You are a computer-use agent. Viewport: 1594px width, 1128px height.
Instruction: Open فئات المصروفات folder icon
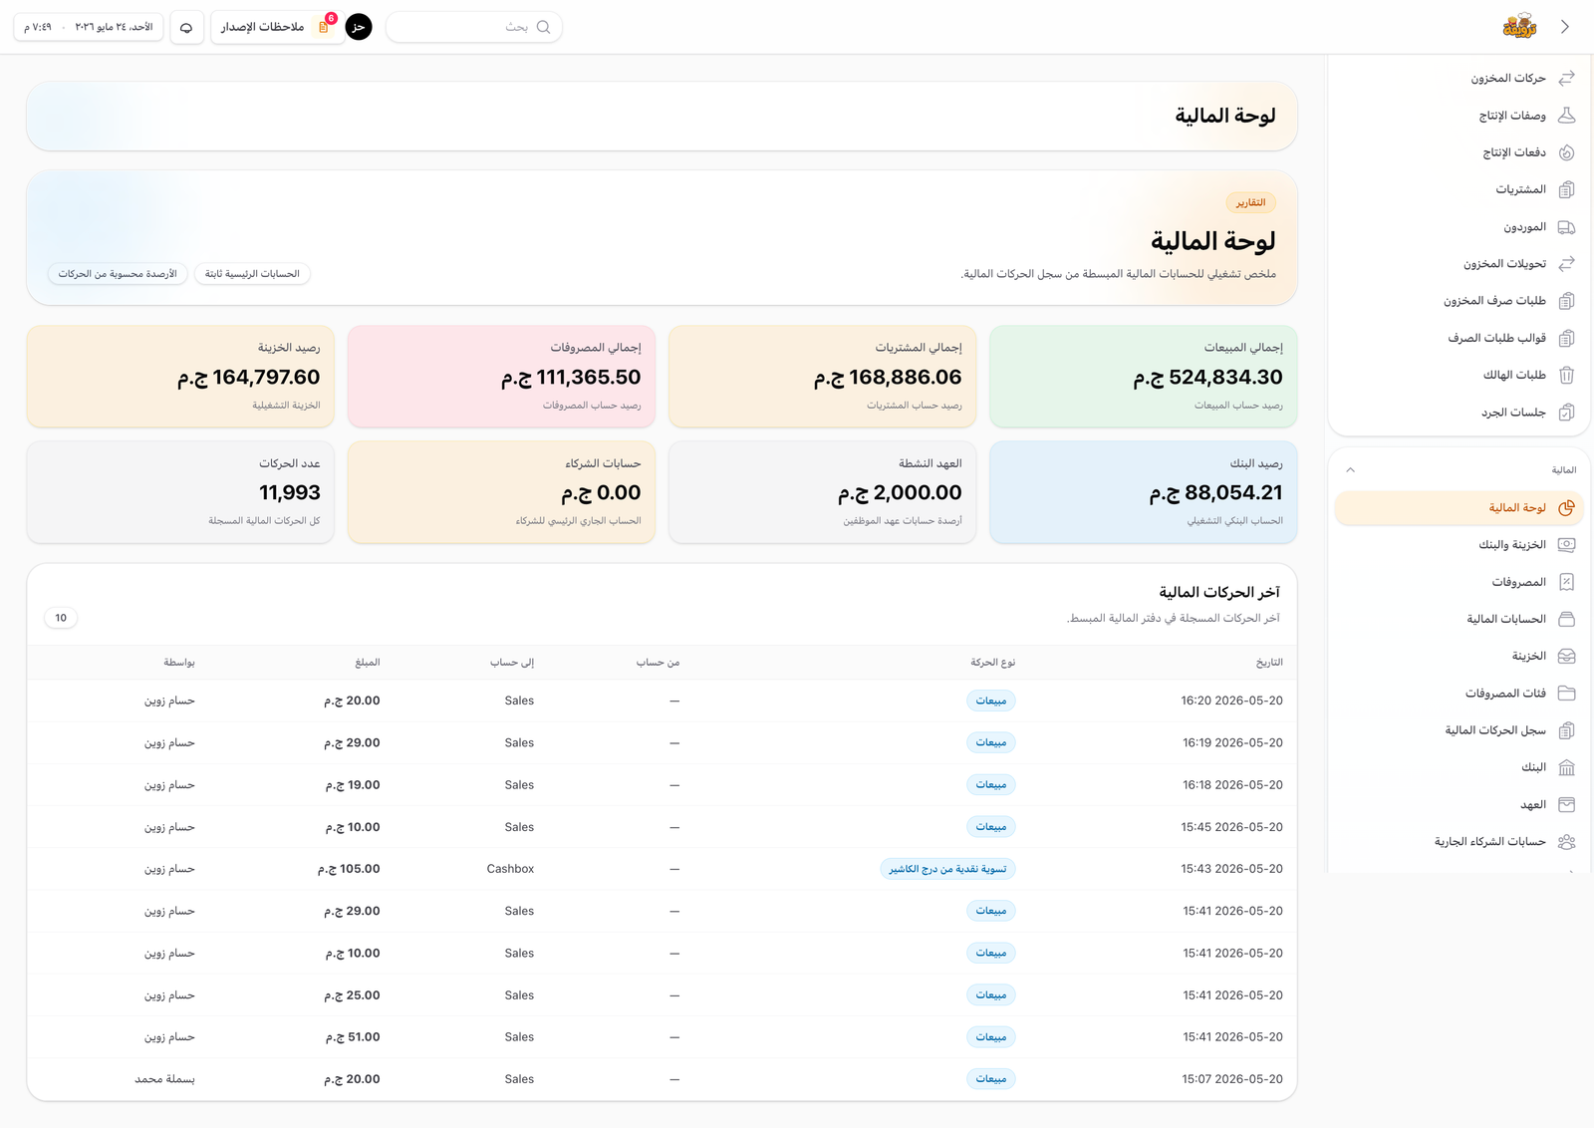coord(1566,694)
